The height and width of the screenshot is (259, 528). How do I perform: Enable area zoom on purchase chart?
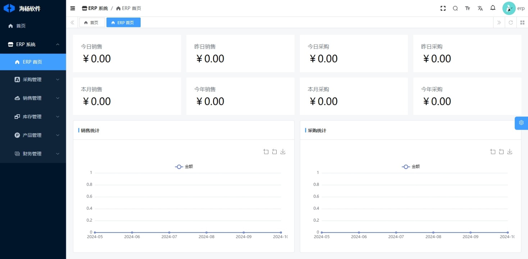(493, 152)
